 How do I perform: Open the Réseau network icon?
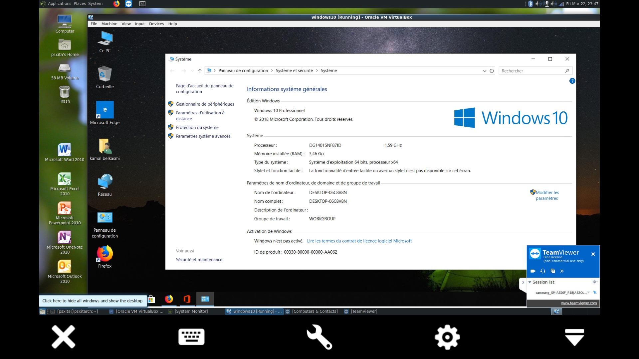click(x=105, y=185)
